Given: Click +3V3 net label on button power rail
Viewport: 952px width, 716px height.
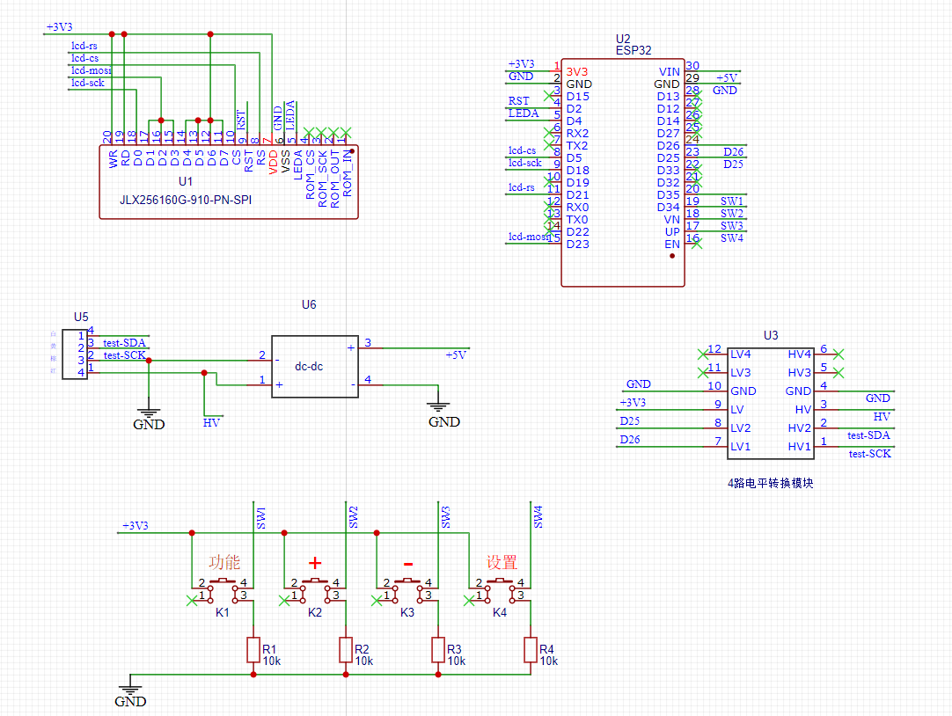Looking at the screenshot, I should [x=135, y=525].
